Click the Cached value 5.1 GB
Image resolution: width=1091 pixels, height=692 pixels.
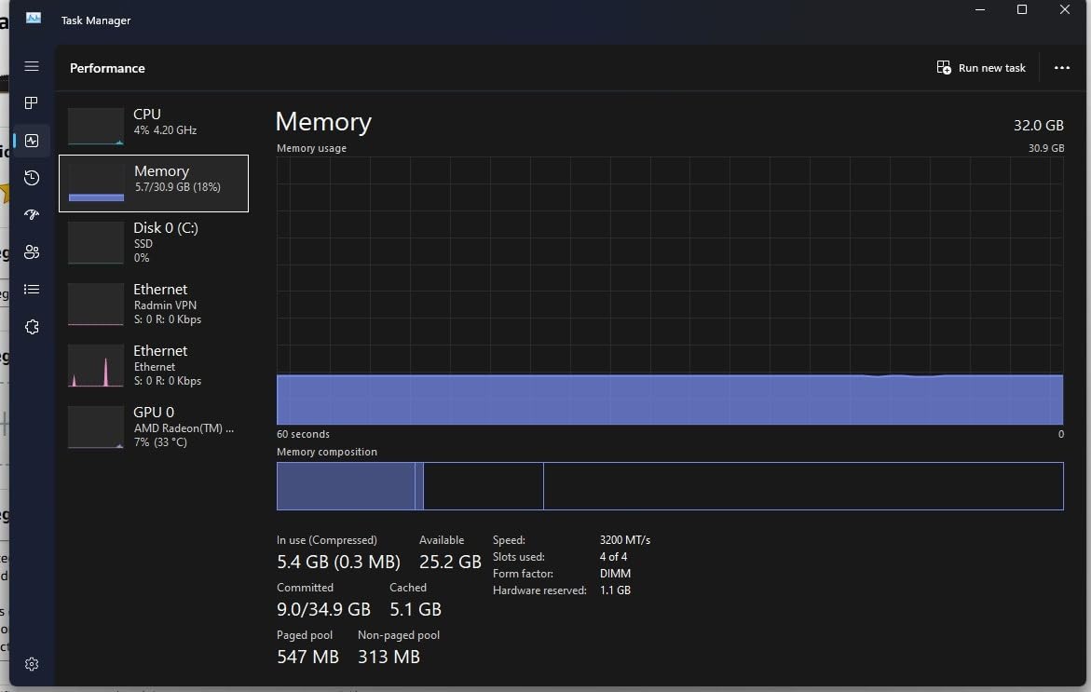click(416, 609)
